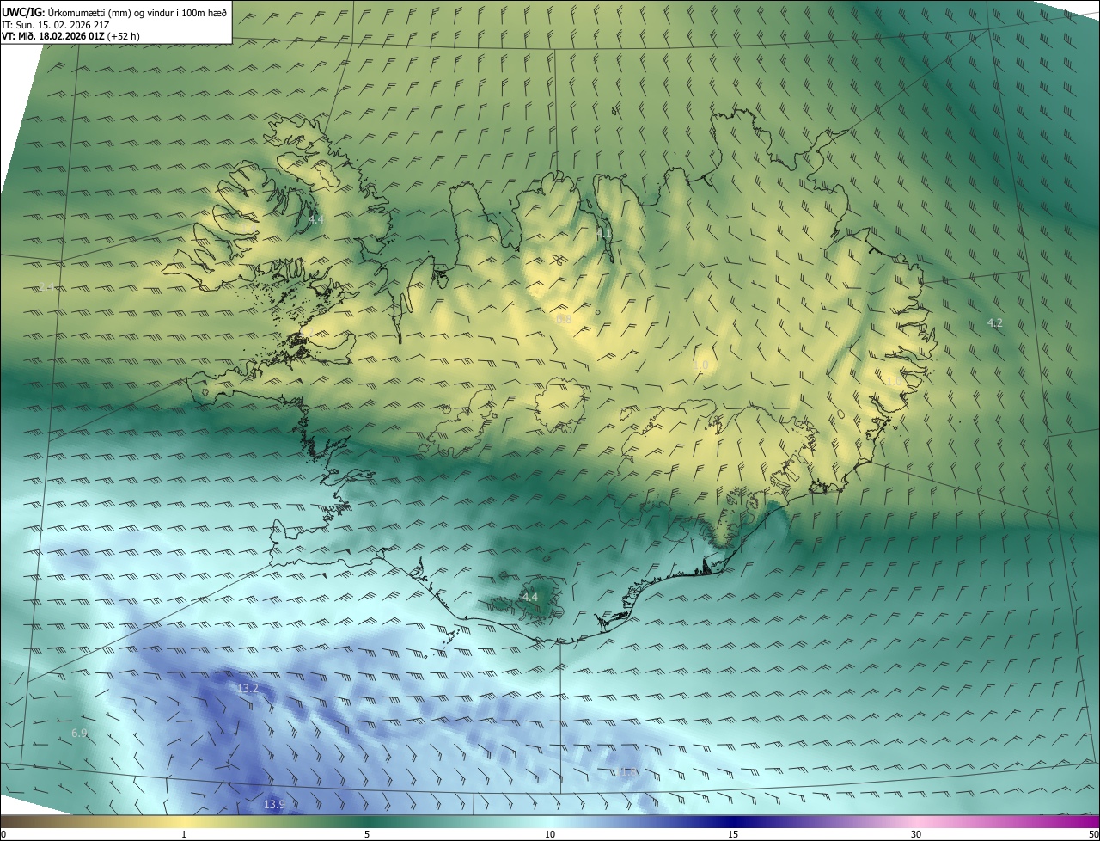Click the 13.2 precipitation value label
1100x841 pixels.
point(247,689)
